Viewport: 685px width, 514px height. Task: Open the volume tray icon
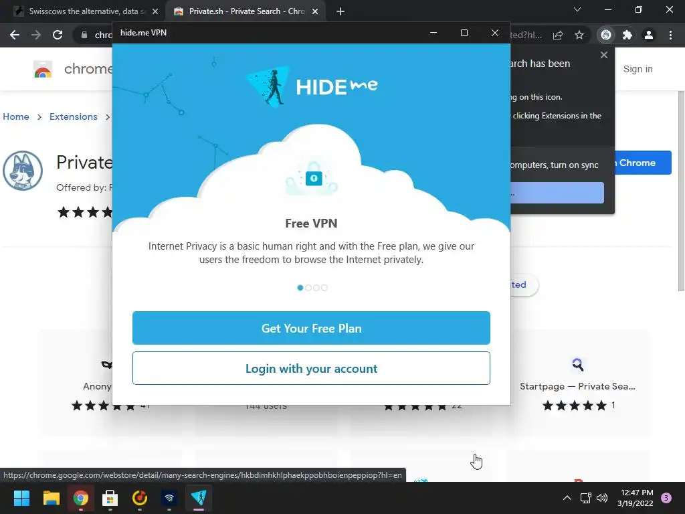coord(602,498)
